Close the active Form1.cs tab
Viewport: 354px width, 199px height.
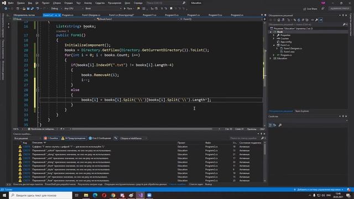click(x=59, y=15)
